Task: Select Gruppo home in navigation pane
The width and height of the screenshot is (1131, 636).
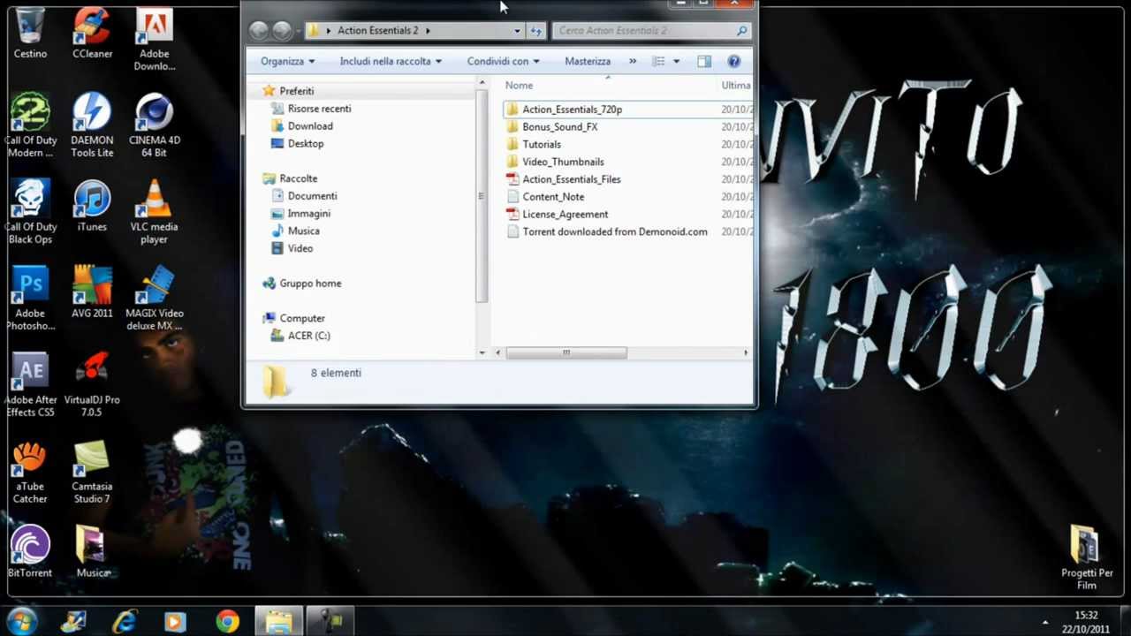Action: pyautogui.click(x=310, y=284)
